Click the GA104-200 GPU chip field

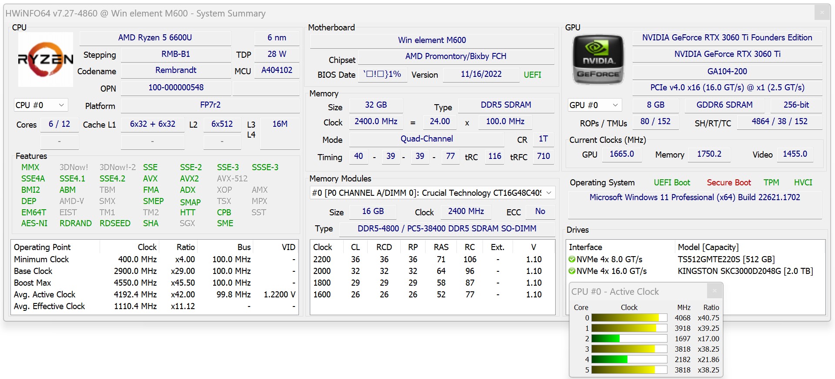point(727,72)
